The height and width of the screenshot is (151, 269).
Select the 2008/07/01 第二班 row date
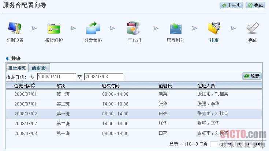tap(26, 104)
